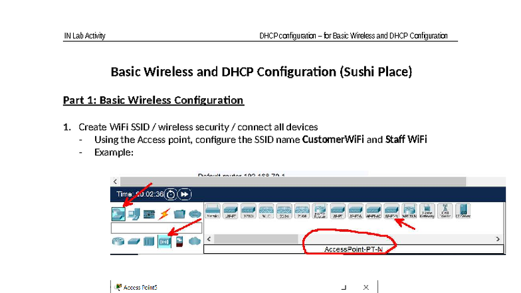
Task: Close the Access Point5 window
Action: 365,287
